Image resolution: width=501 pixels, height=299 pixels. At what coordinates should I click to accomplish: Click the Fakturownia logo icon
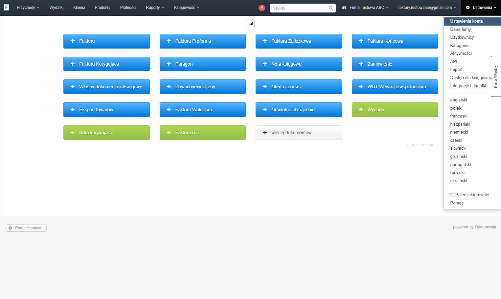(6, 7)
